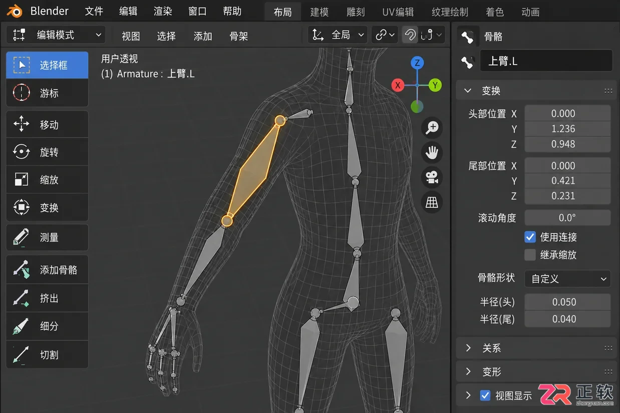Activate the 测量 measure tool
This screenshot has width=620, height=413.
[x=47, y=238]
